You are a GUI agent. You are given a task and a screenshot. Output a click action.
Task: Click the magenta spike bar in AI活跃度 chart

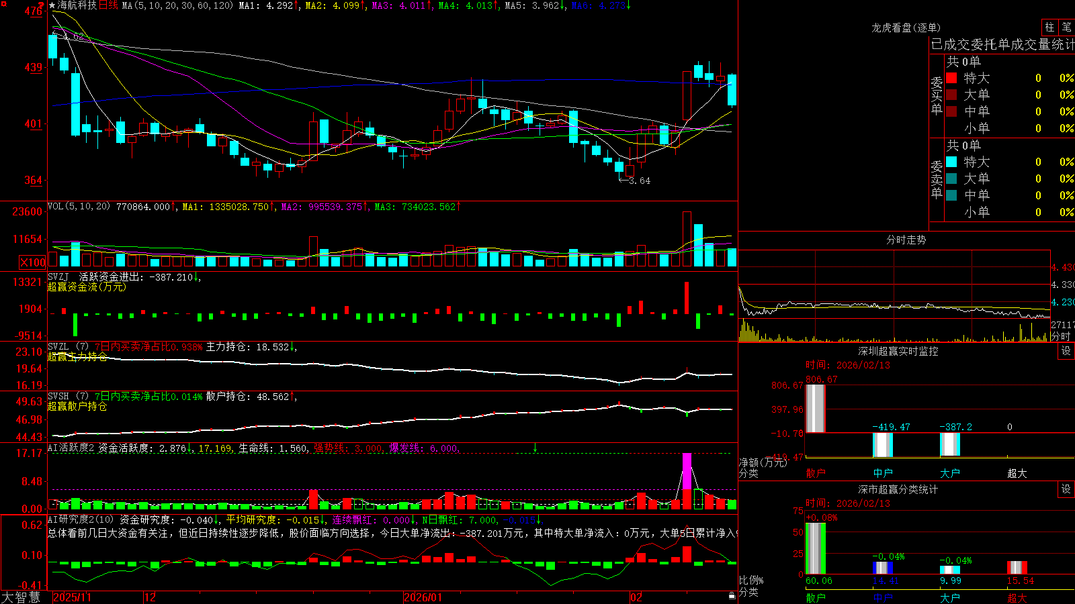pos(687,472)
